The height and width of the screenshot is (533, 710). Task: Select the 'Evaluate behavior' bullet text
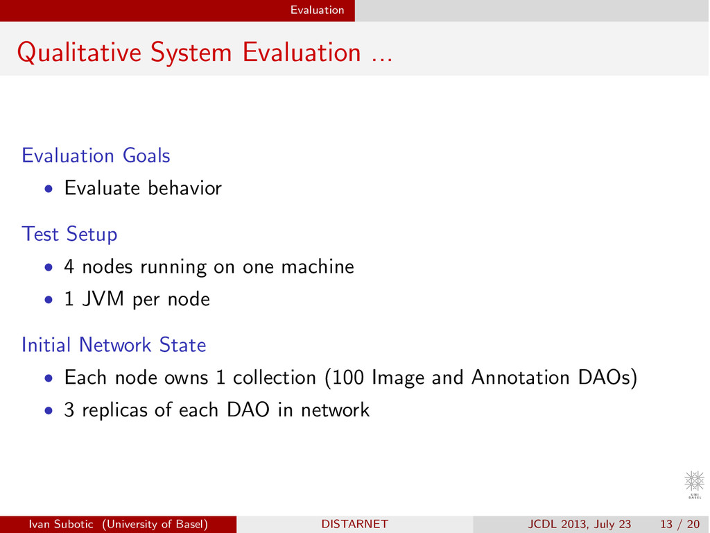point(143,188)
